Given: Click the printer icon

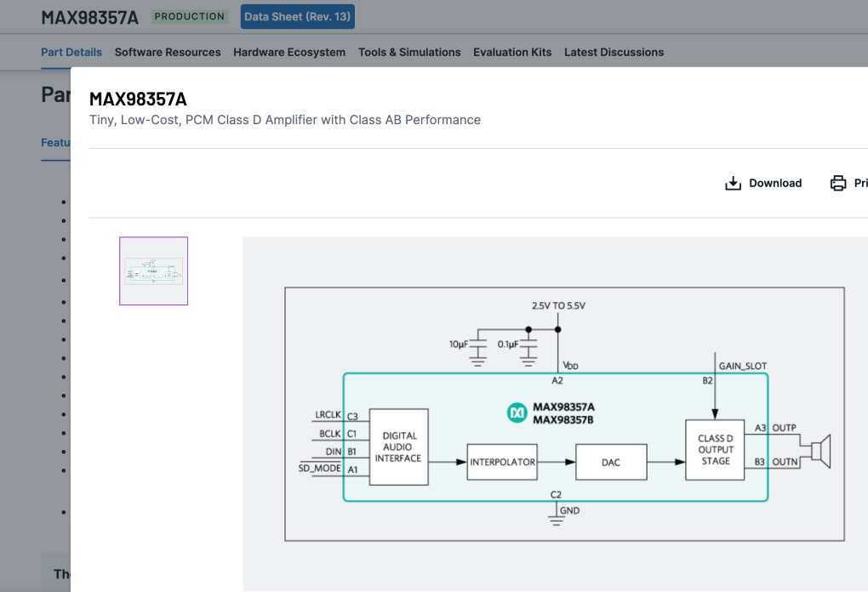Looking at the screenshot, I should point(838,184).
